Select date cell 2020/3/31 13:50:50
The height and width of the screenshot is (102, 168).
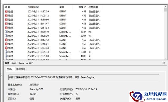(38, 20)
